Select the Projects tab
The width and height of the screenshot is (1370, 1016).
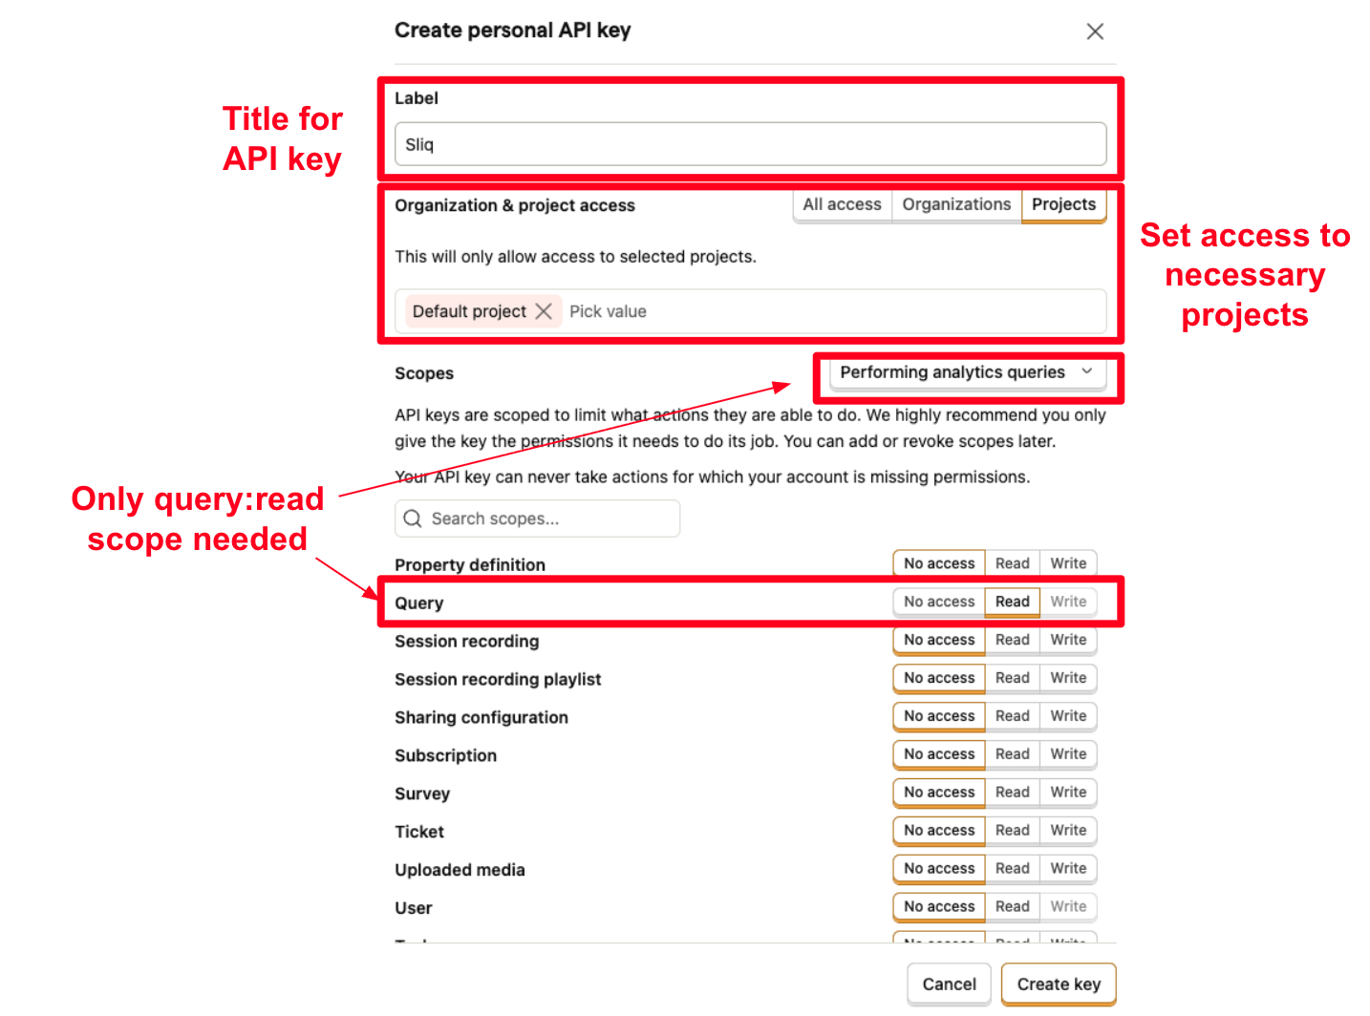(1063, 204)
